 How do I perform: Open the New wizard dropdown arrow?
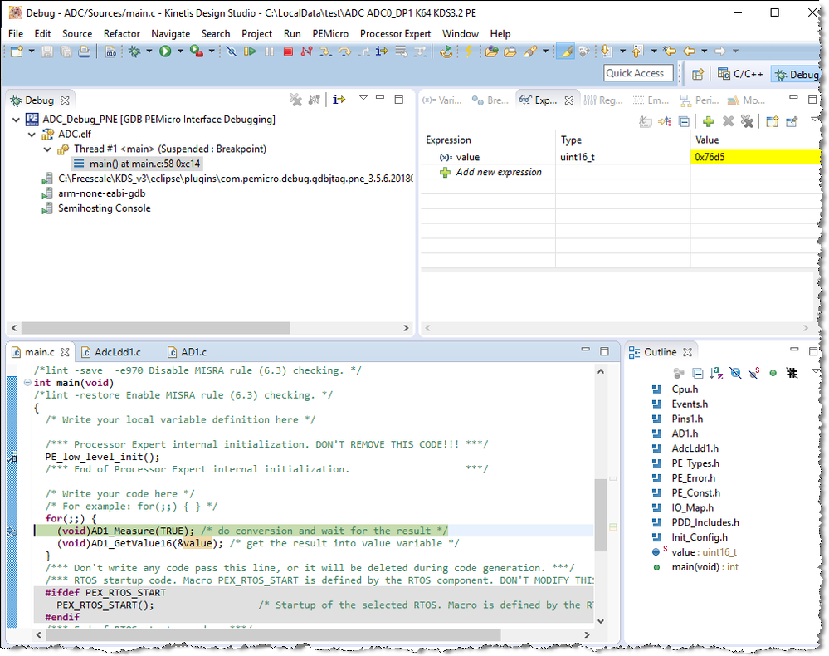pos(32,51)
